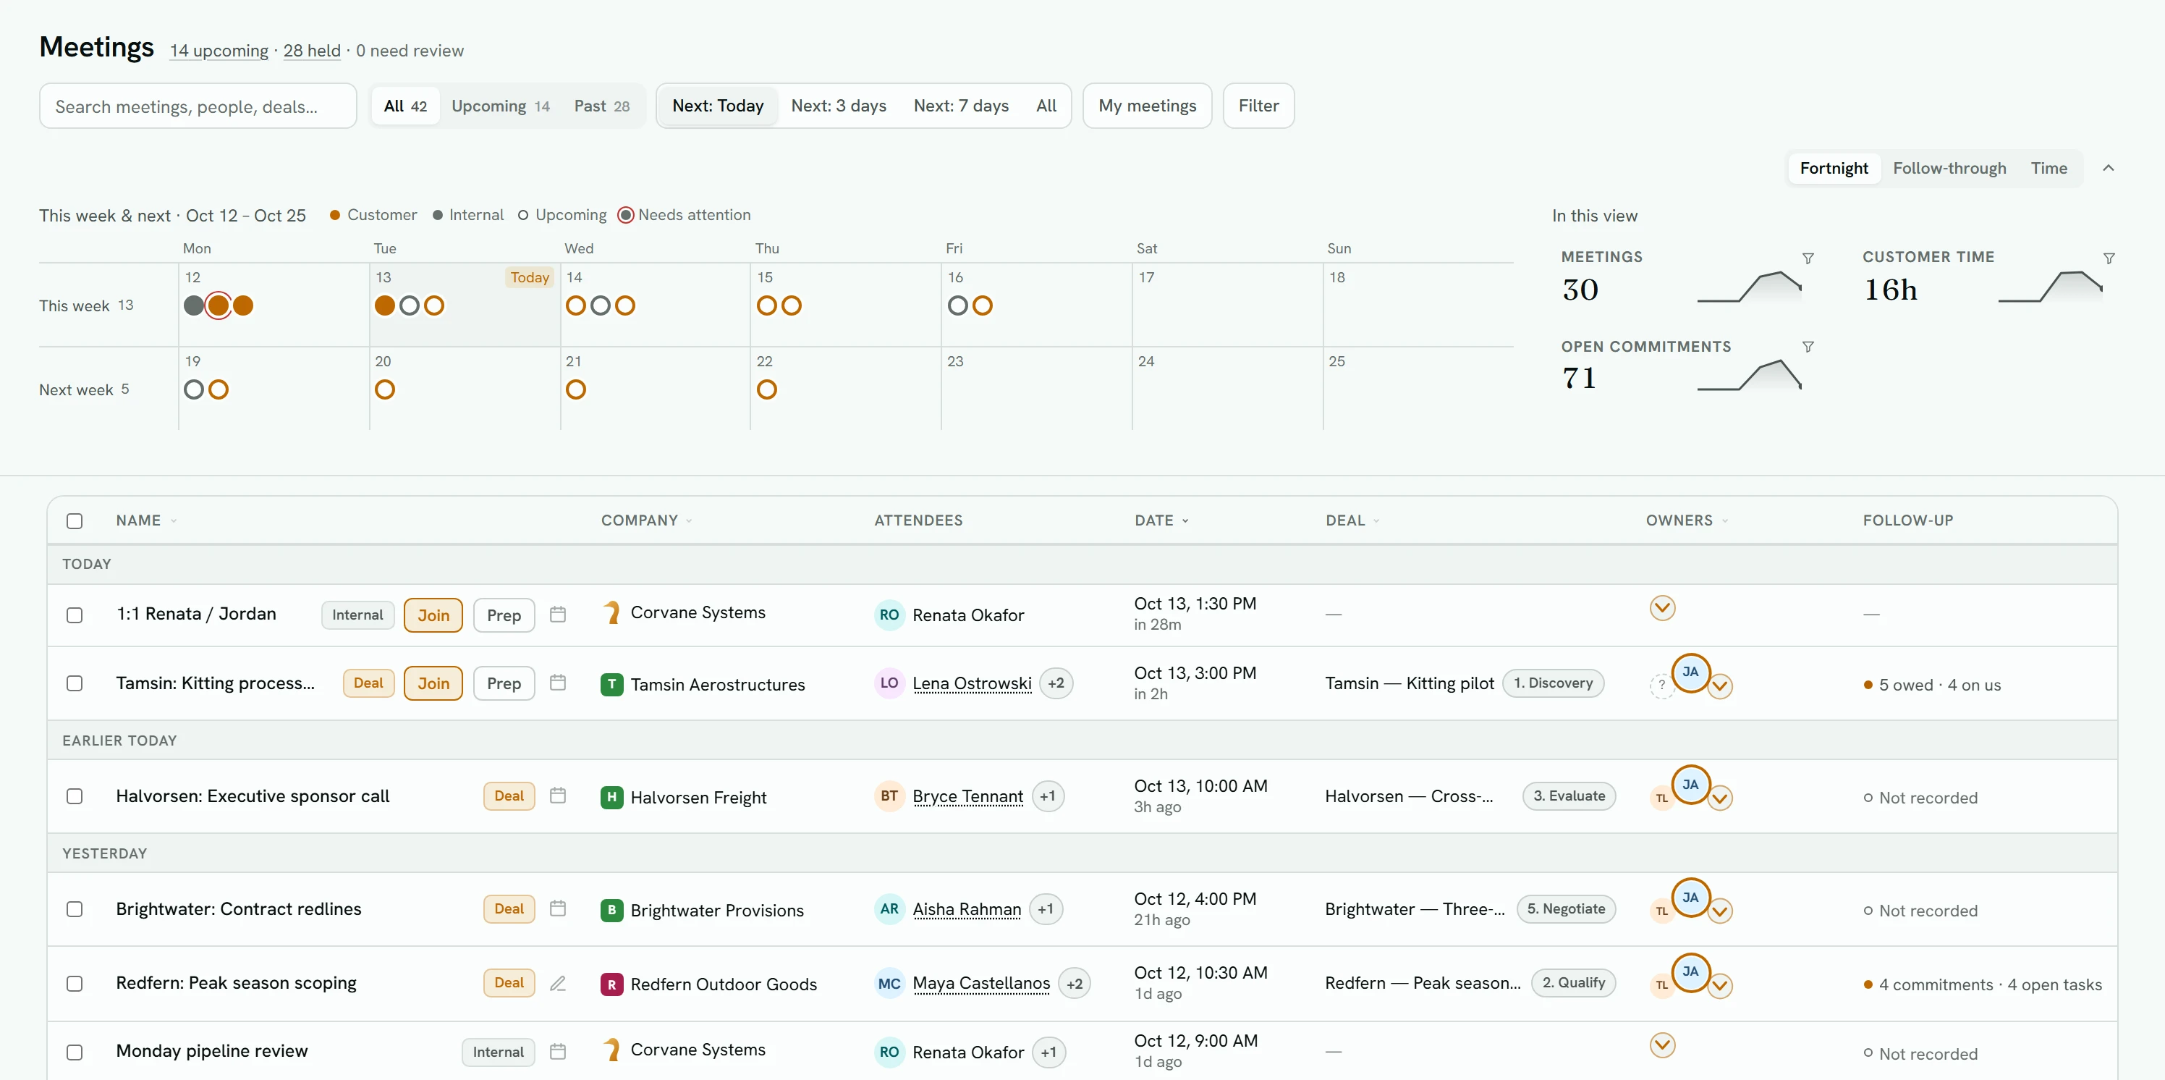The height and width of the screenshot is (1080, 2165).
Task: Select the Follow-through view tab
Action: [x=1949, y=168]
